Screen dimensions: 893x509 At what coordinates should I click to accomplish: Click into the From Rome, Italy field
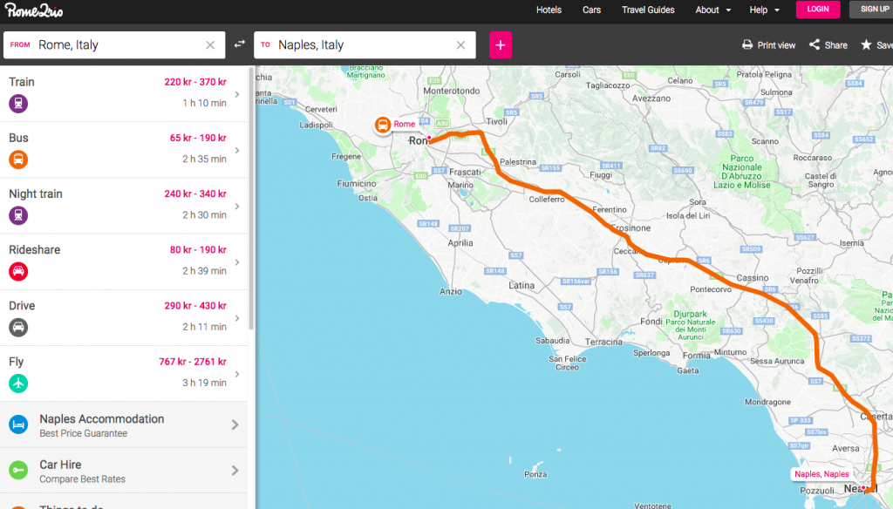pyautogui.click(x=114, y=45)
